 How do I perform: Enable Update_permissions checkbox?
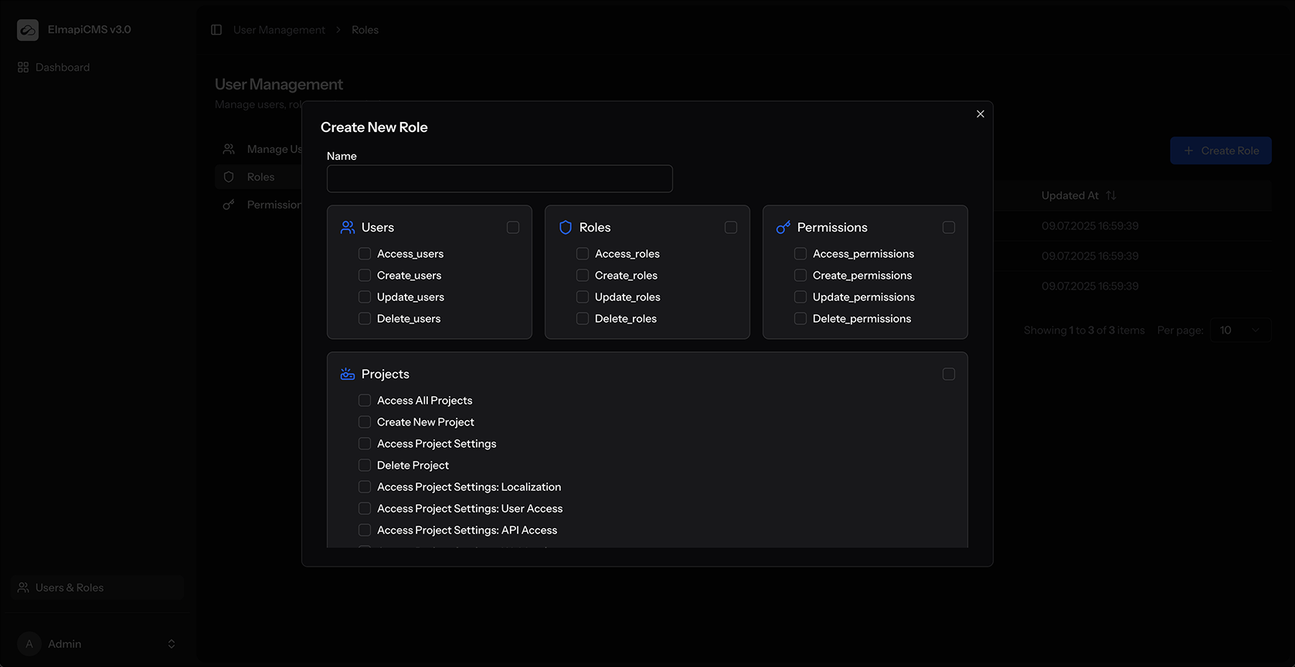coord(800,296)
